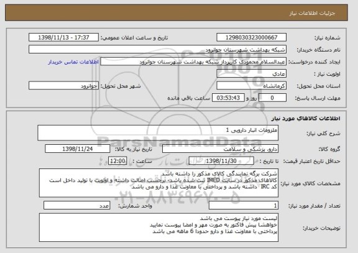
Task: Click the time field showing 12:00
Action: (117, 161)
